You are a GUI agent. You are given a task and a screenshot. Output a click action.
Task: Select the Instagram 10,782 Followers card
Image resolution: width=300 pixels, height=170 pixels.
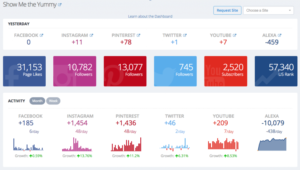coord(75,71)
